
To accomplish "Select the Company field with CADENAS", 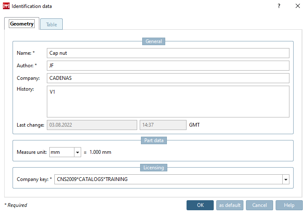I will click(168, 78).
